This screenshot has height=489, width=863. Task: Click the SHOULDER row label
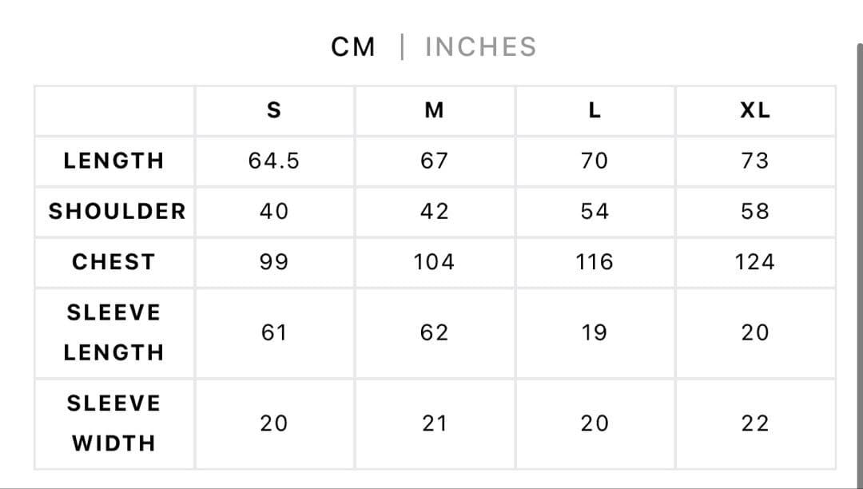(117, 212)
